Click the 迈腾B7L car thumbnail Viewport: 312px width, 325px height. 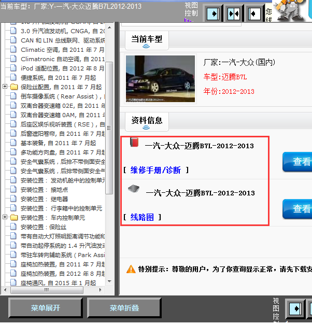(x=160, y=79)
